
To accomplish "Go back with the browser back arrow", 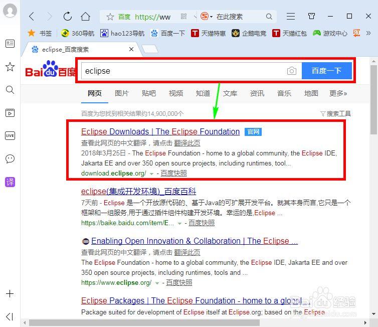I will 32,17.
